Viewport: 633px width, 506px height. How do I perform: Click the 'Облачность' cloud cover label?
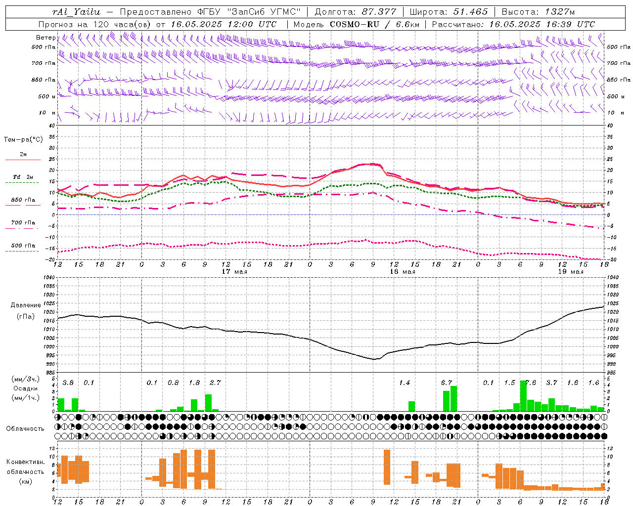tap(25, 429)
